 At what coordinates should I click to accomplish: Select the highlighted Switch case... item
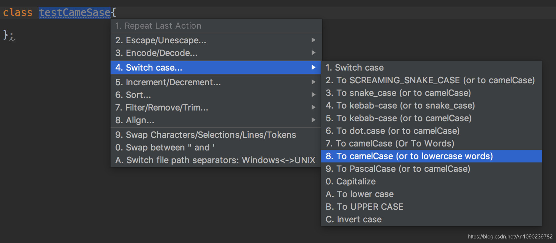coord(215,68)
